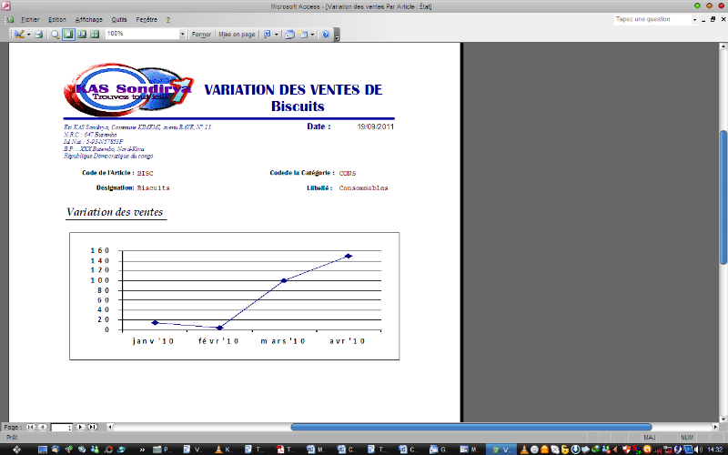Click the MSN Messenger quick launch icon
This screenshot has width=728, height=455.
(96, 450)
